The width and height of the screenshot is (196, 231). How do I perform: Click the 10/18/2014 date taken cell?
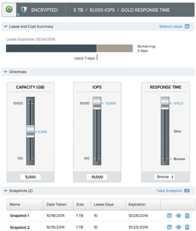(x=55, y=216)
